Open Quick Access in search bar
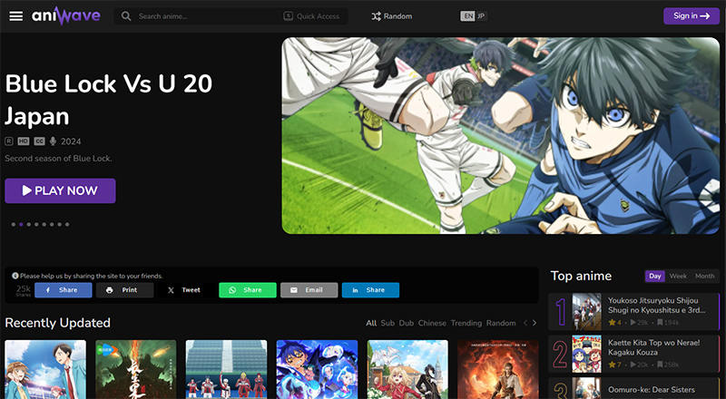 point(312,16)
